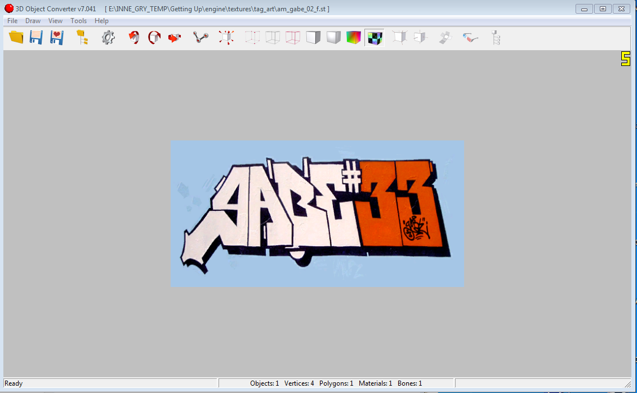Toggle the red wireframe cube mode
This screenshot has width=637, height=393.
[x=293, y=38]
